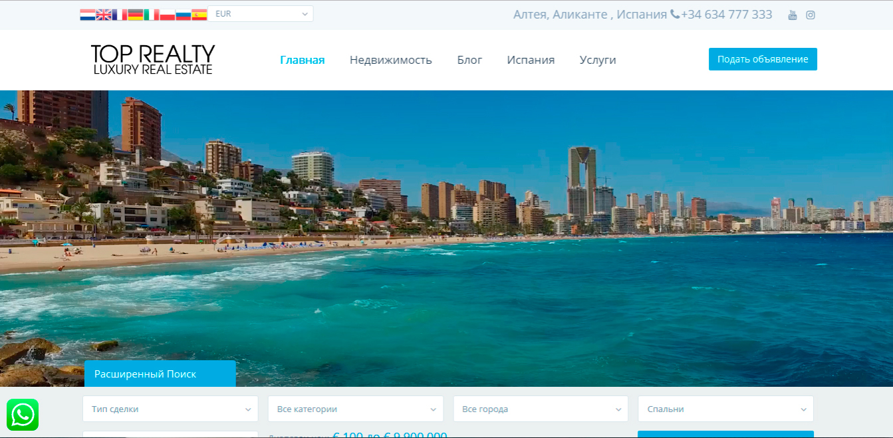Open the Испания menu item
The width and height of the screenshot is (893, 438).
click(x=531, y=60)
